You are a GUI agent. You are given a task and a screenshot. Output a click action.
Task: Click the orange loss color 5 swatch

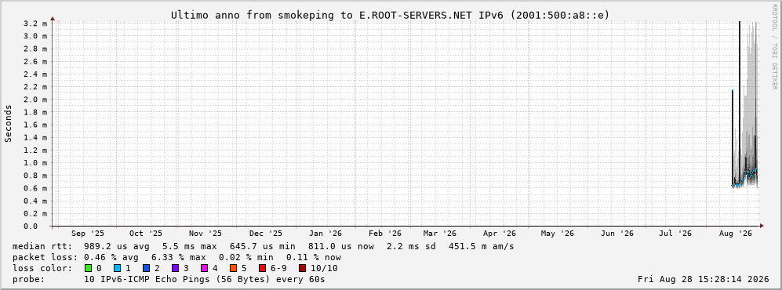(234, 268)
